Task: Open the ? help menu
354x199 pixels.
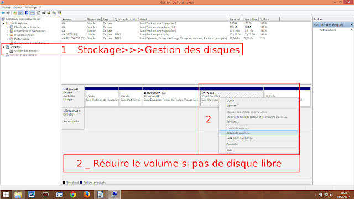Action: pos(40,7)
